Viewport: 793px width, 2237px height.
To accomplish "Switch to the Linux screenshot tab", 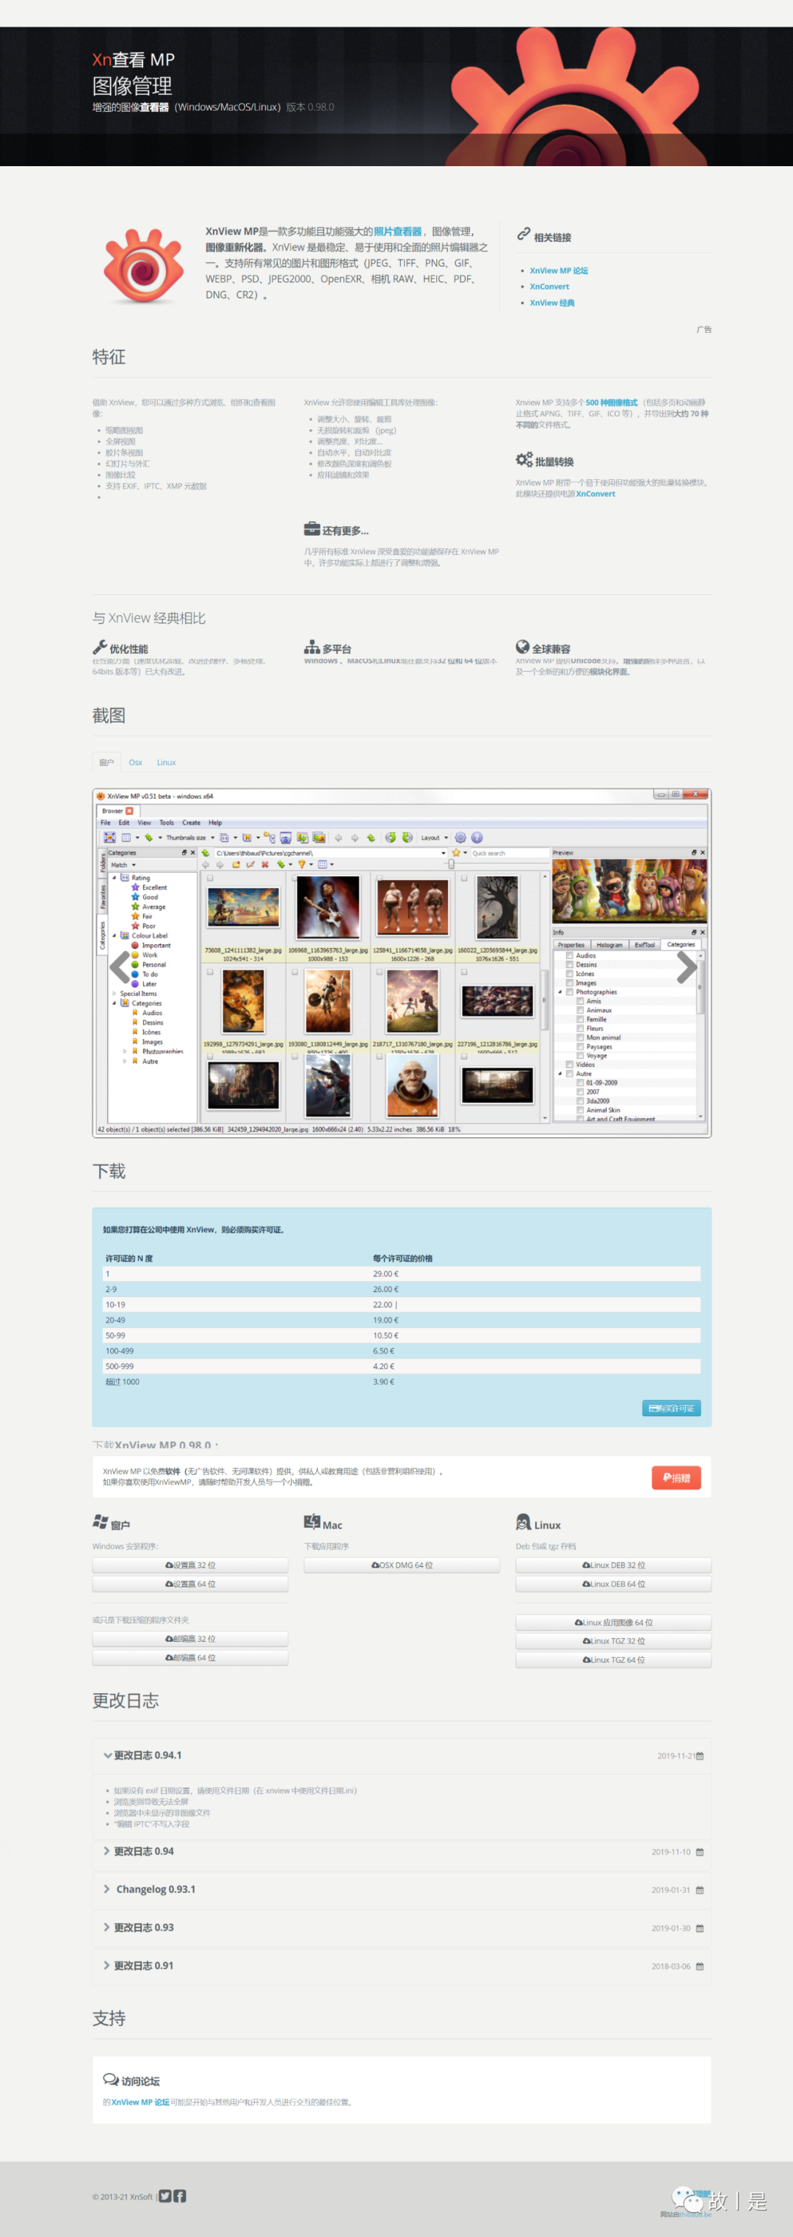I will point(166,763).
